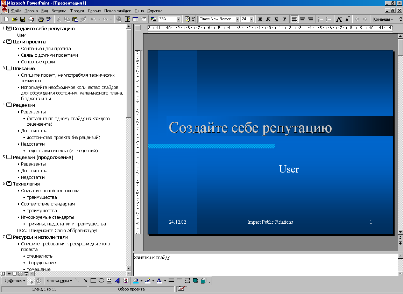Choose the Dash Style icon
This screenshot has width=403, height=294.
click(179, 281)
